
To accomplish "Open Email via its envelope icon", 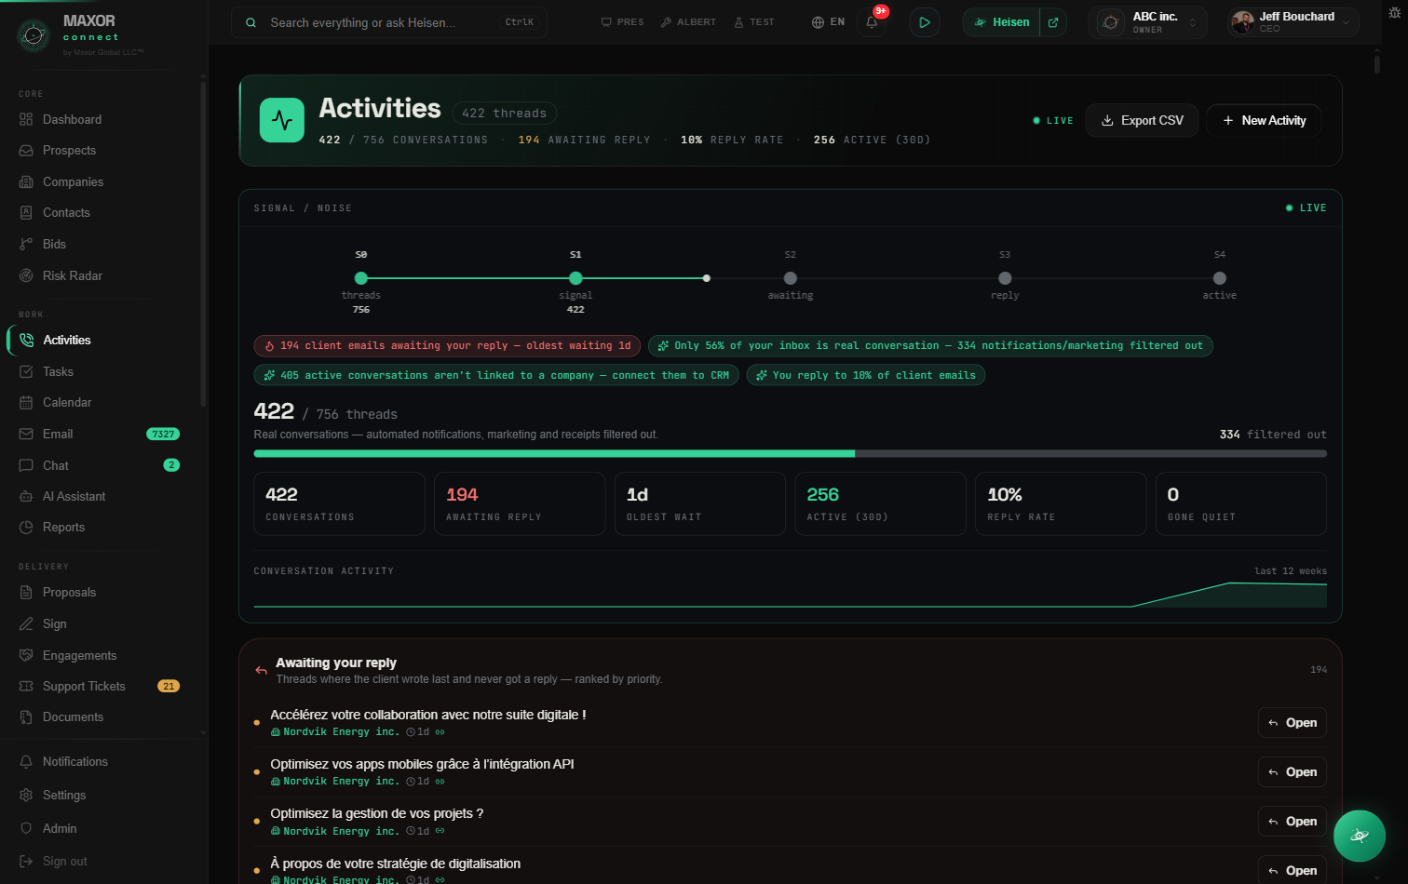I will click(x=26, y=434).
